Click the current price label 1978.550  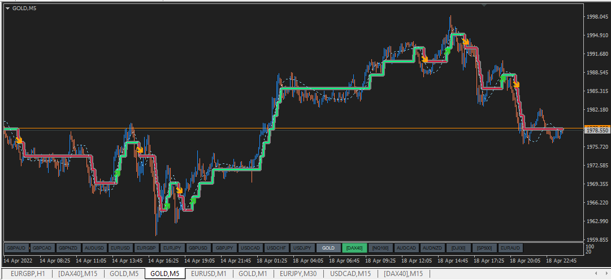596,131
